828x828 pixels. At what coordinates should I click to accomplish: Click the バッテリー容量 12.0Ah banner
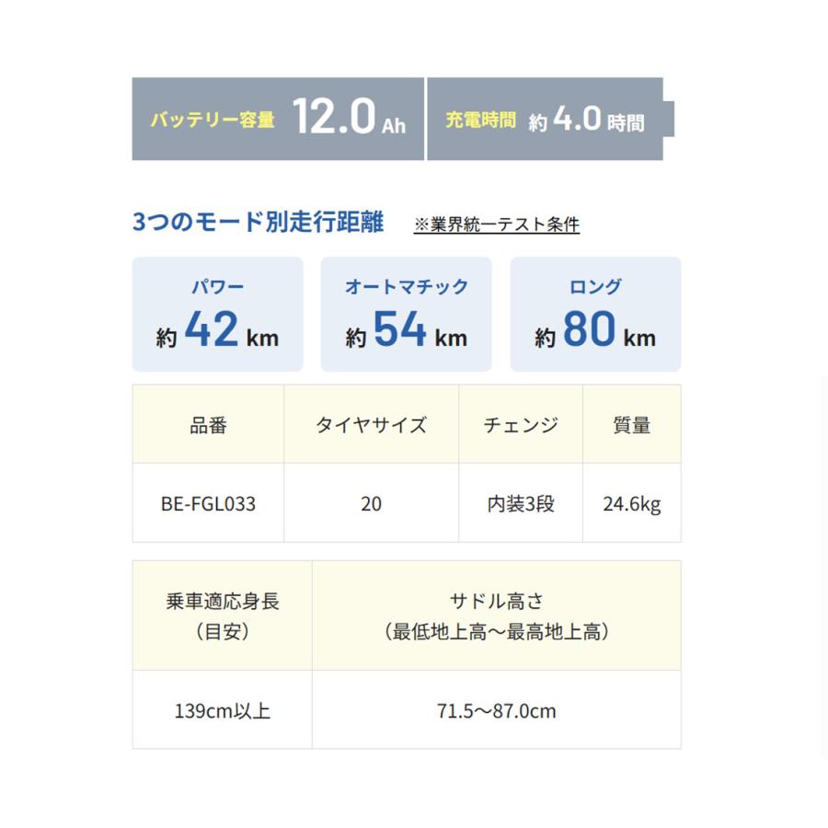pyautogui.click(x=277, y=119)
